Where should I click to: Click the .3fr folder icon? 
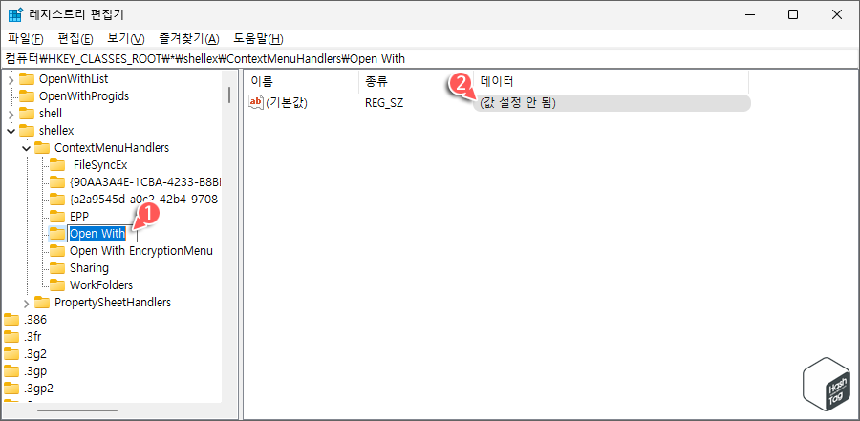pos(11,337)
